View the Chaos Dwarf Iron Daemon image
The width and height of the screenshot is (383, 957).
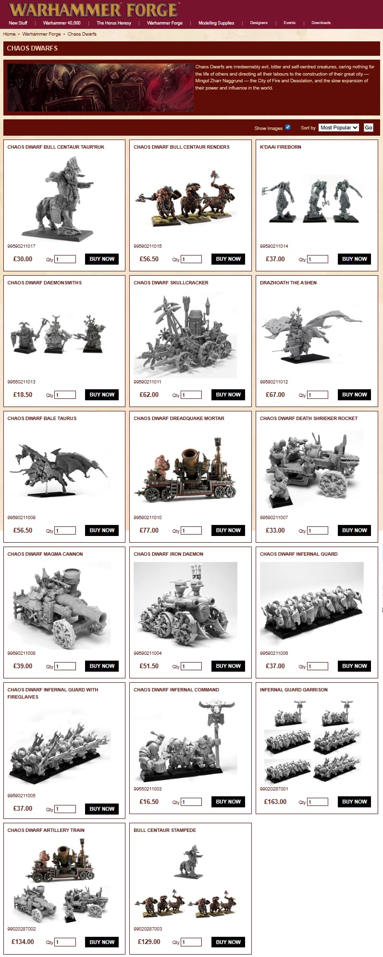pyautogui.click(x=185, y=606)
